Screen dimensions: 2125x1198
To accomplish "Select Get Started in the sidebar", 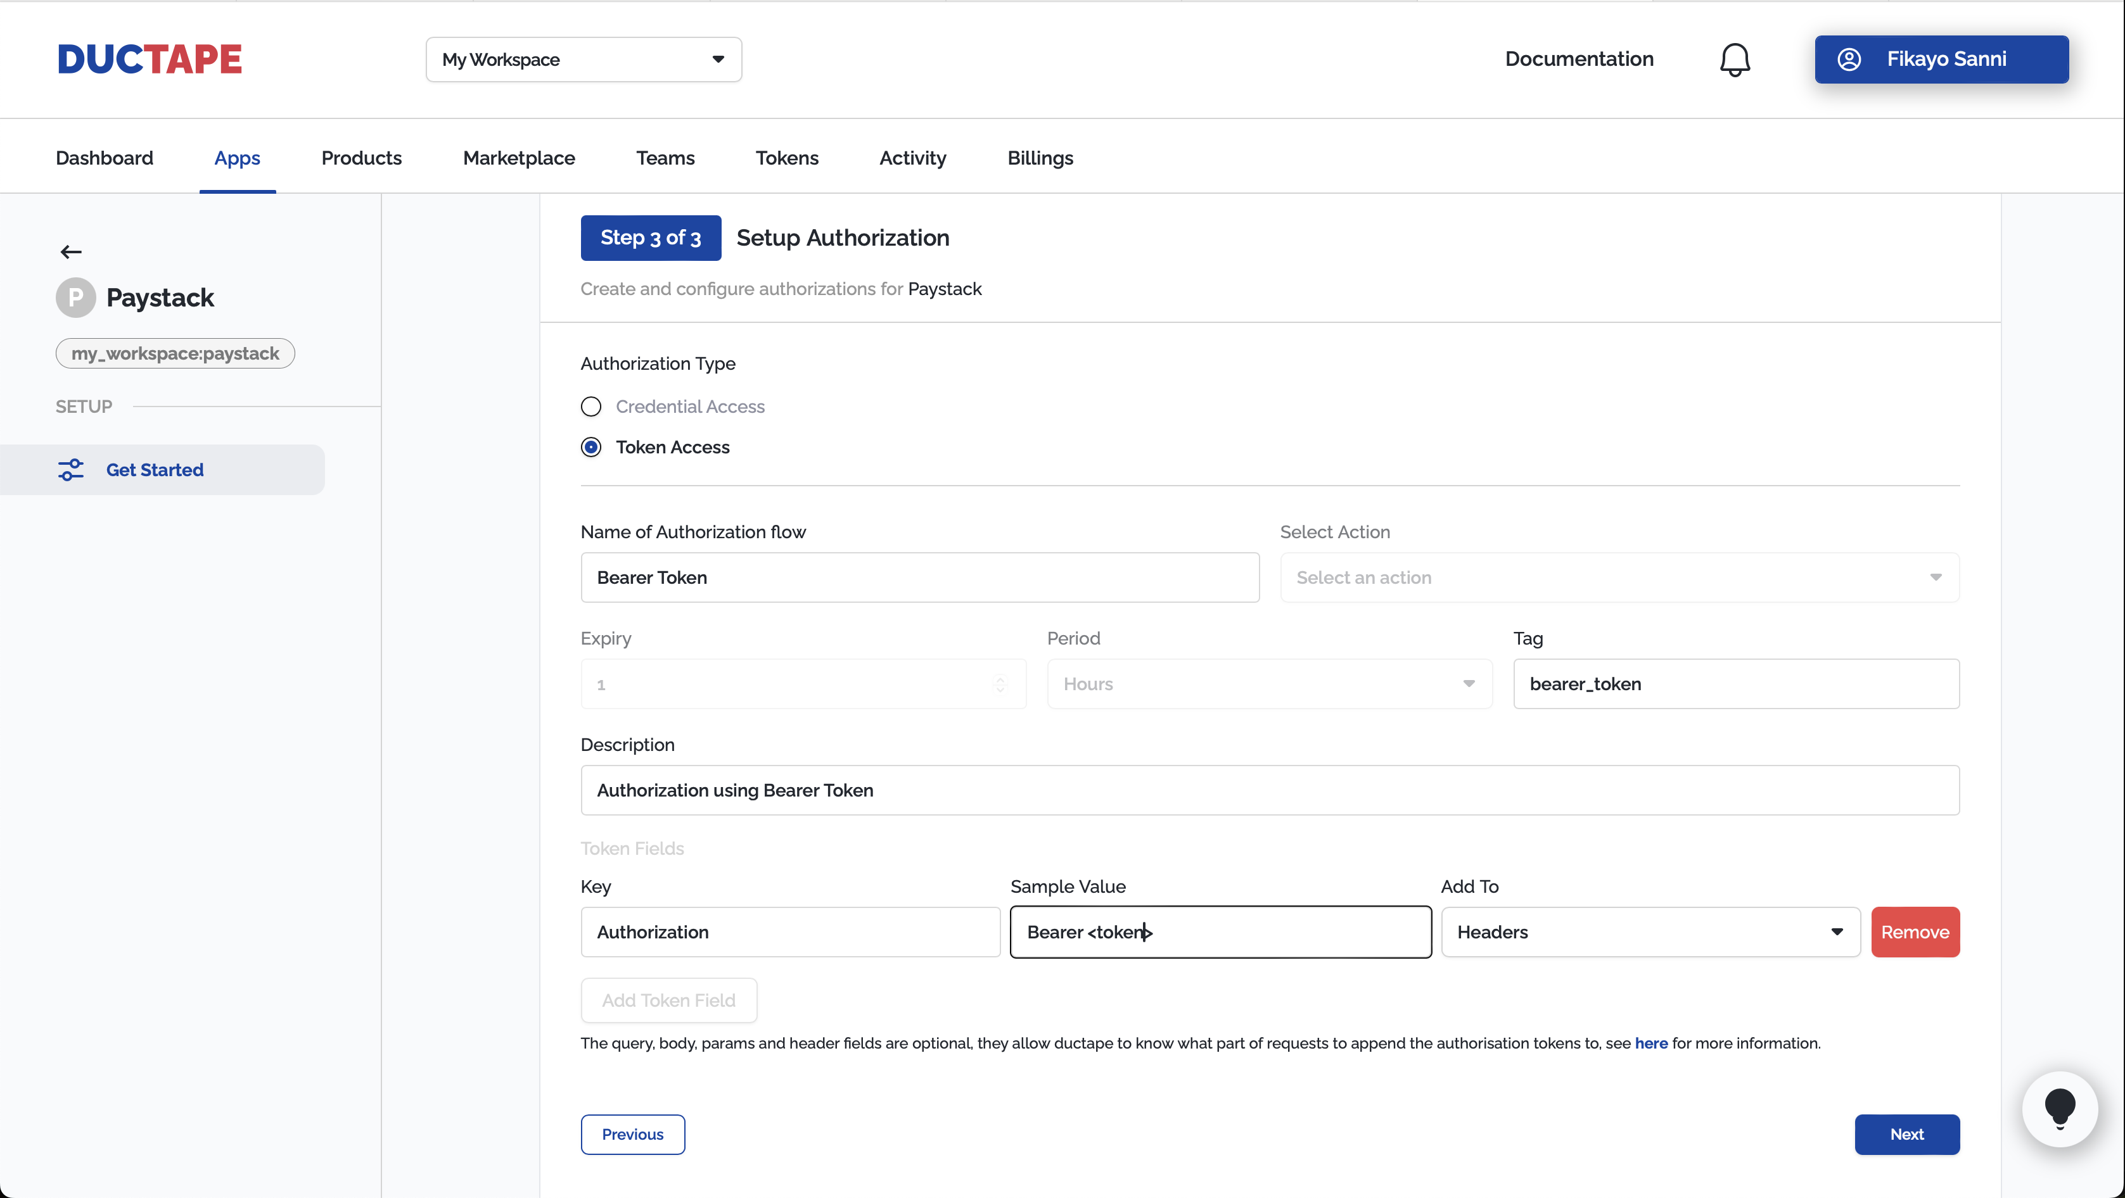I will coord(162,470).
